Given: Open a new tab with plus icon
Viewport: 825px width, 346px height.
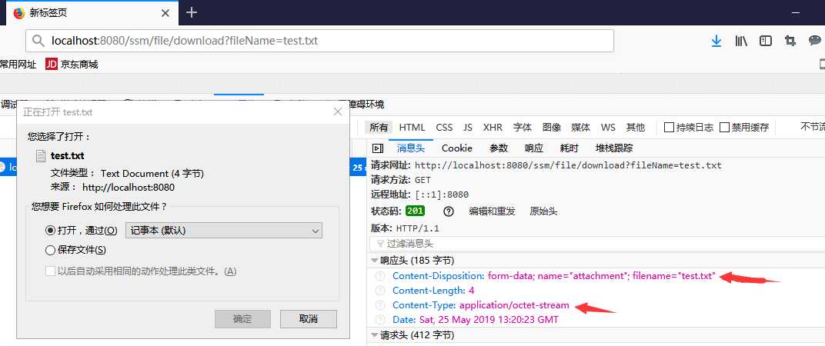Looking at the screenshot, I should 192,12.
